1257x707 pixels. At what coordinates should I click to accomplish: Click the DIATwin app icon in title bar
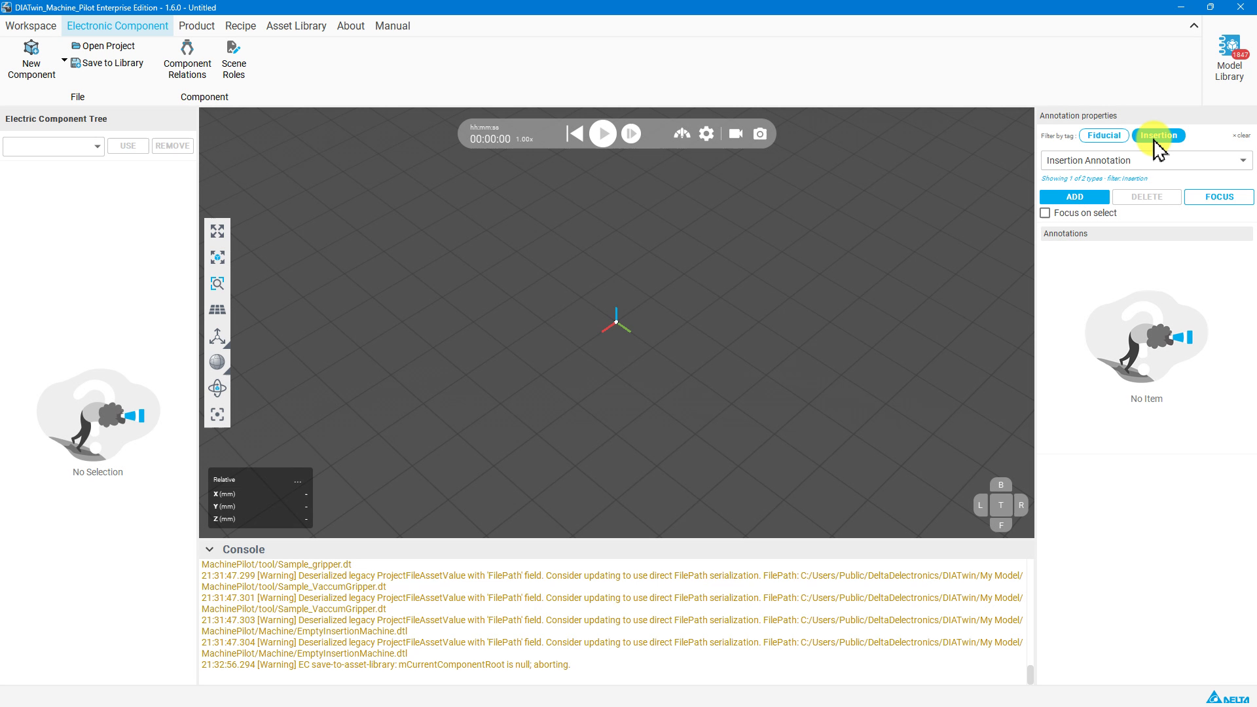[7, 7]
